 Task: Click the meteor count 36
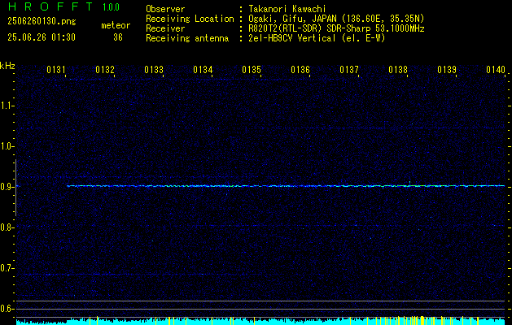click(x=118, y=37)
